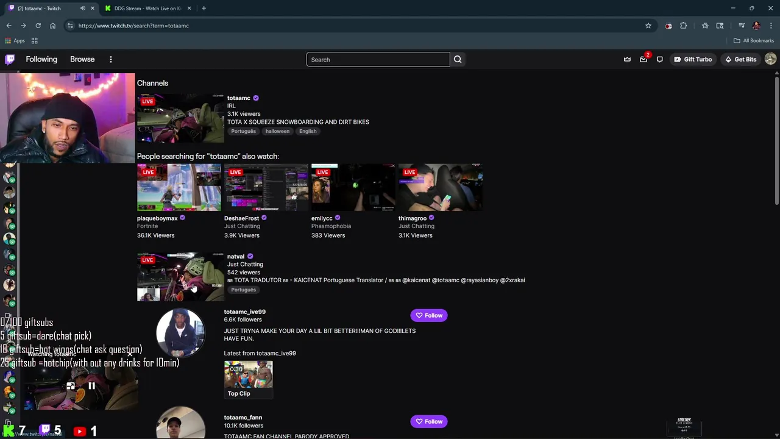Open the whispers chat bubble icon
Viewport: 780px width, 439px height.
click(660, 59)
